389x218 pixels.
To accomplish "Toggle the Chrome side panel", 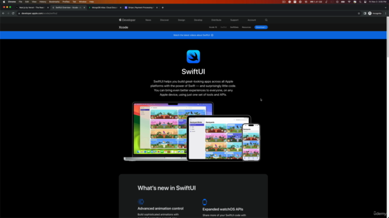I will (365, 13).
